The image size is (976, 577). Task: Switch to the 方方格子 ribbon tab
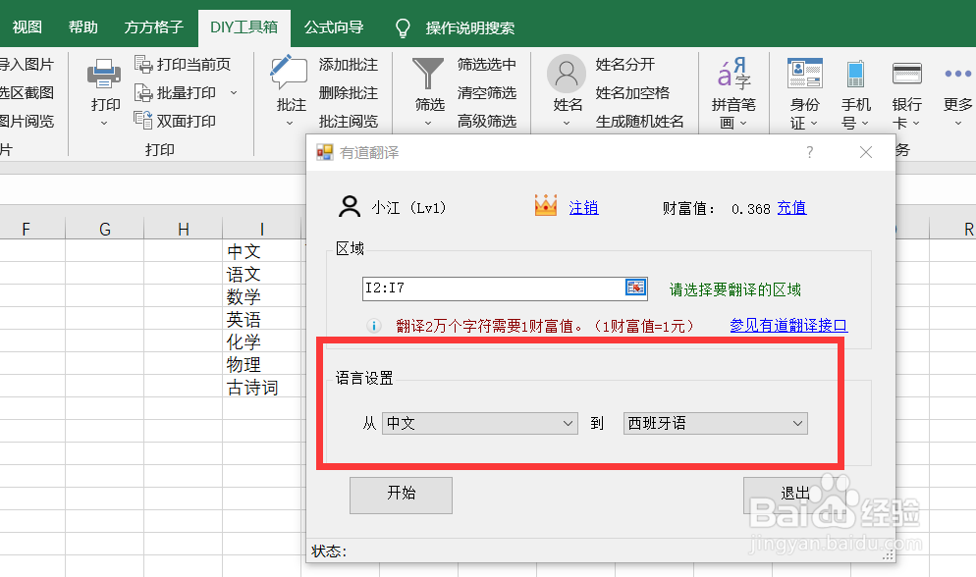[x=154, y=27]
